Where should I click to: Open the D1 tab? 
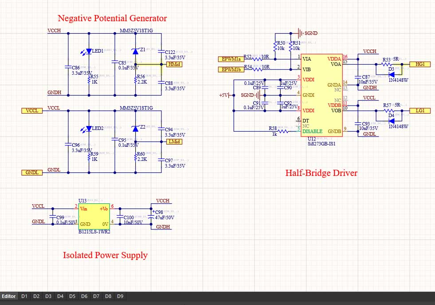24,296
